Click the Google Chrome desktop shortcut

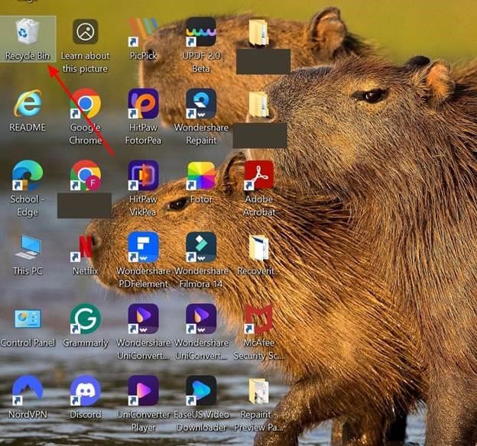[85, 105]
